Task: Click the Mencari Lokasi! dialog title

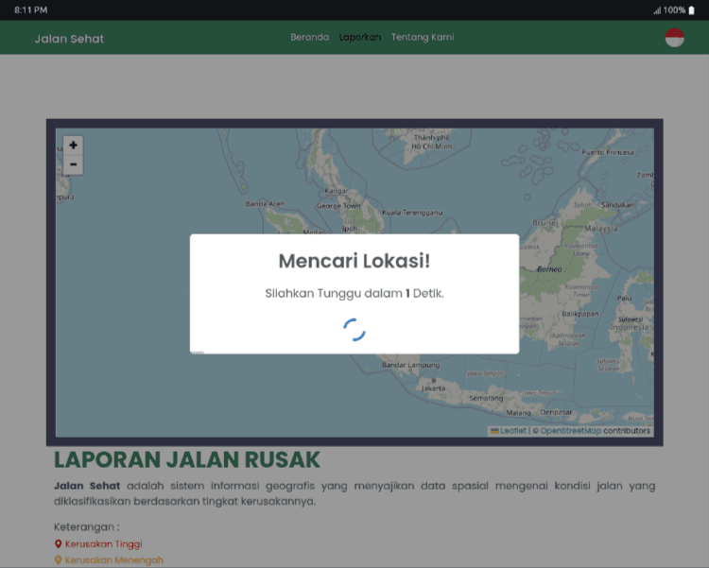Action: 354,261
